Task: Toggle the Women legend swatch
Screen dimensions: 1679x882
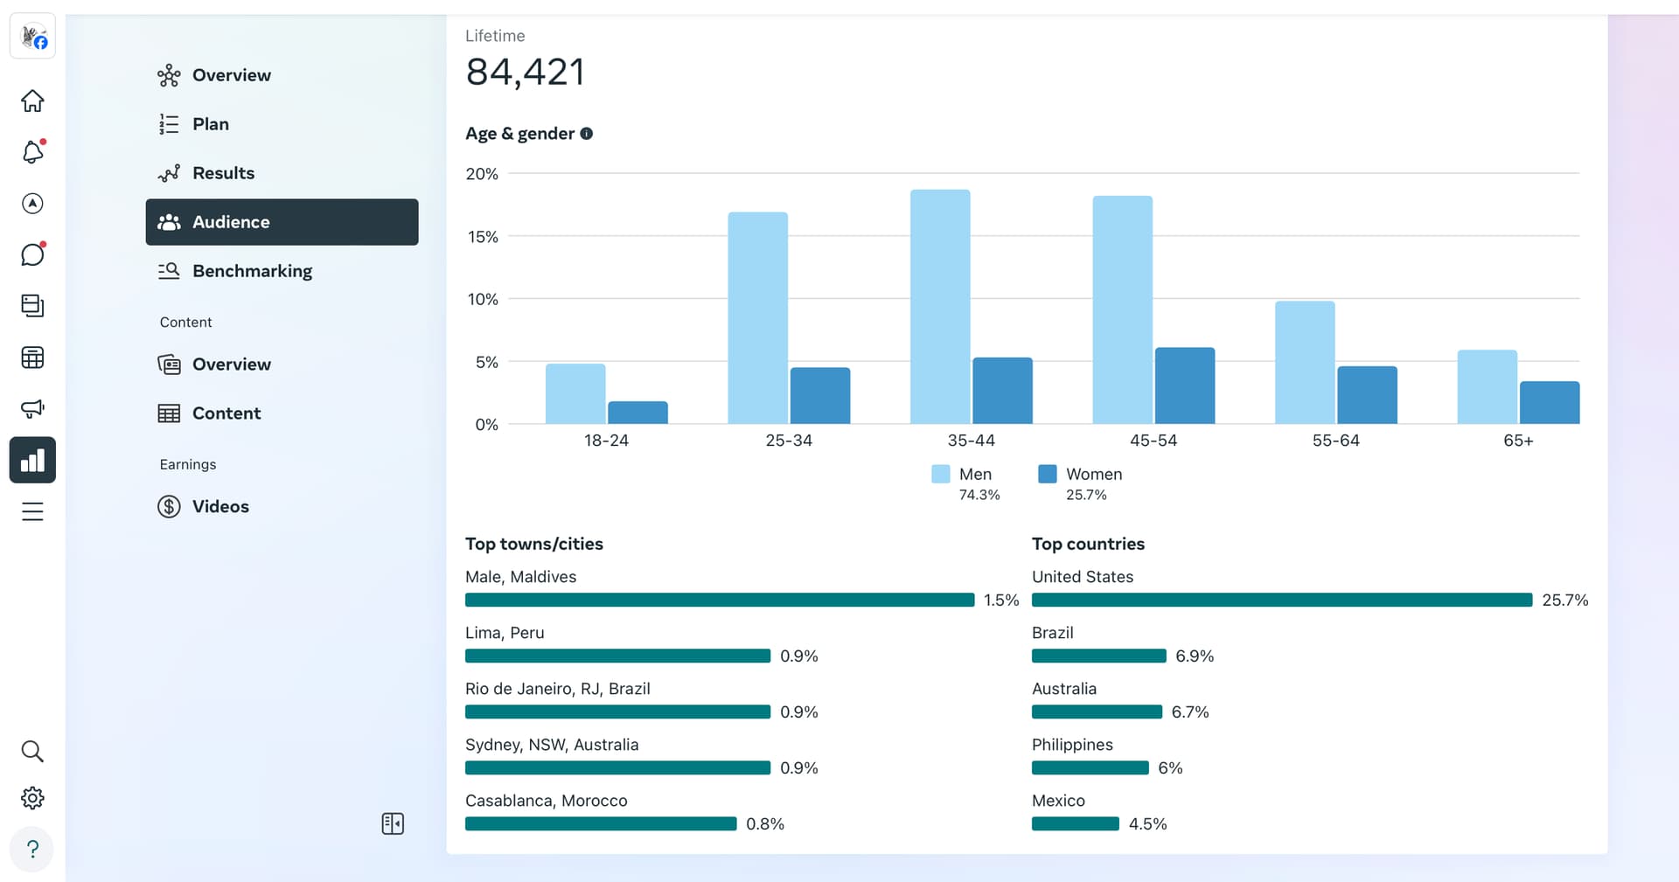Action: [1047, 474]
